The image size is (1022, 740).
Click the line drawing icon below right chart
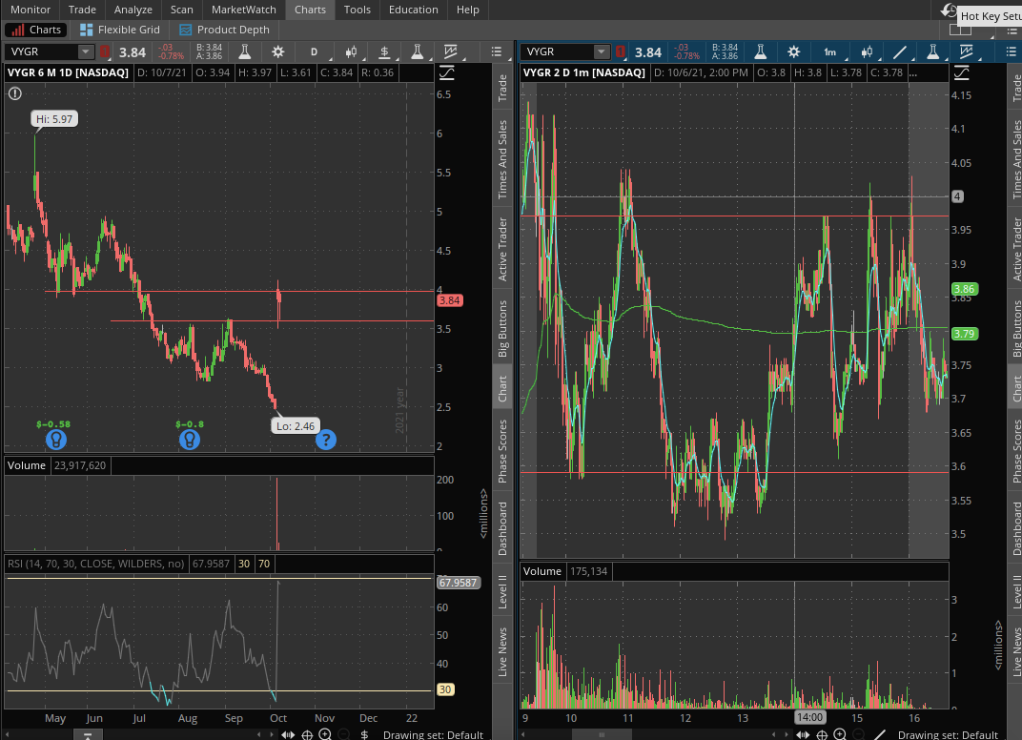[879, 735]
